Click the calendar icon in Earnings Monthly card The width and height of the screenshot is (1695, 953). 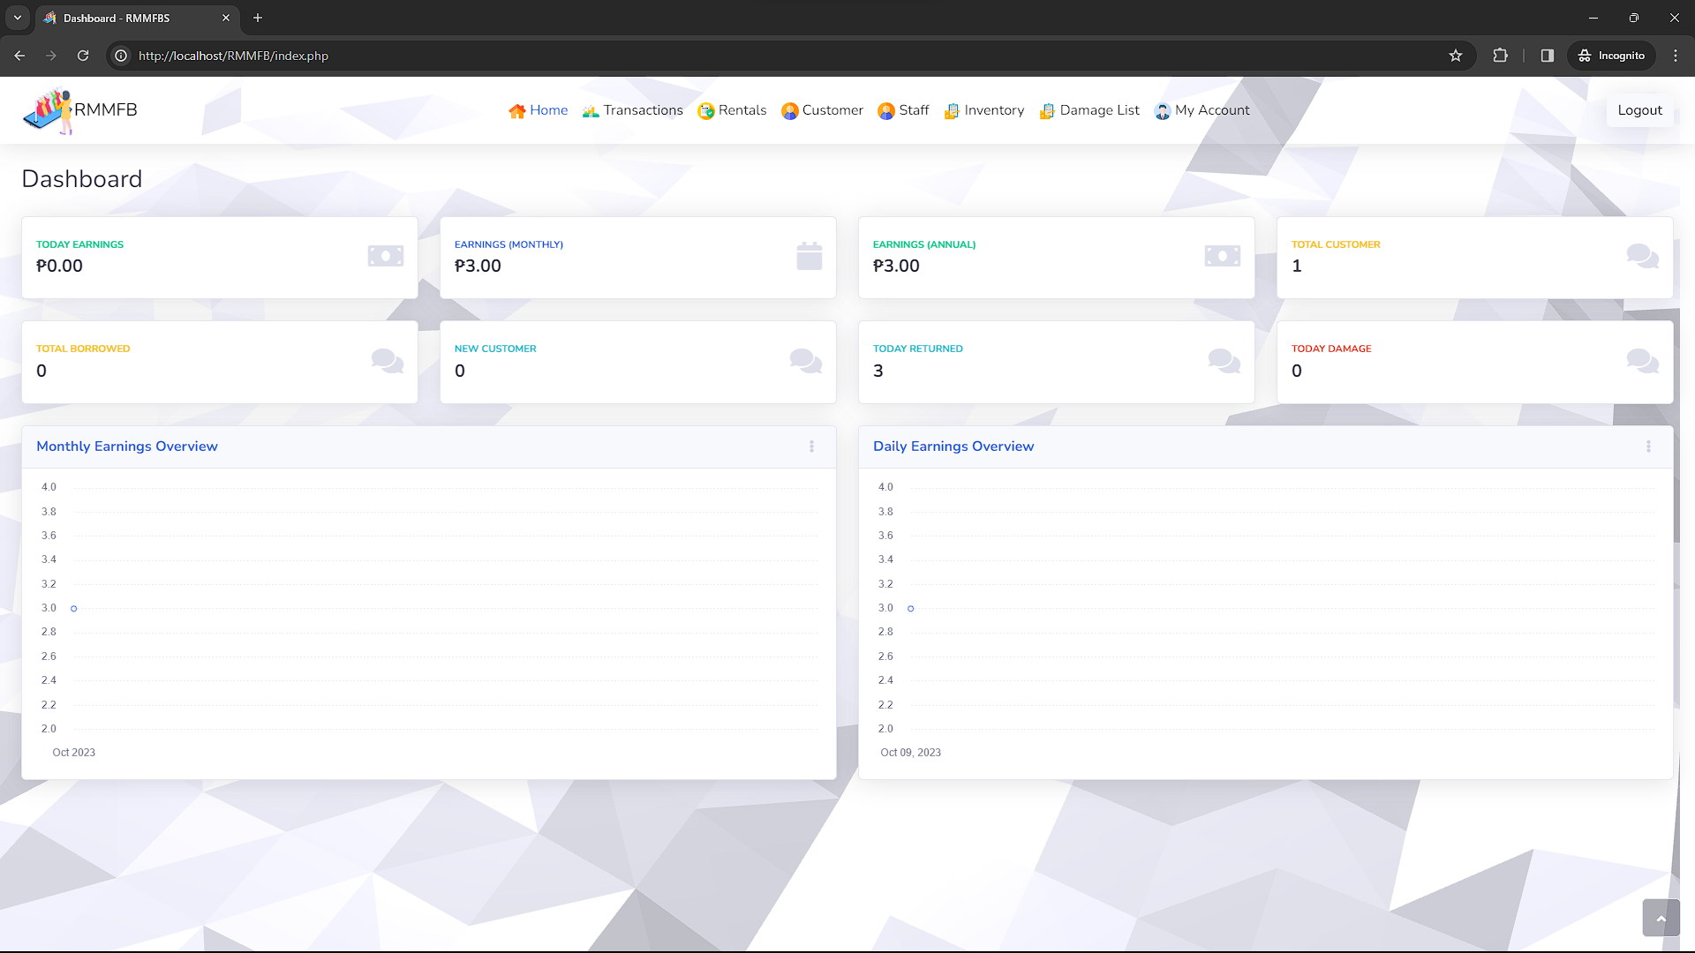point(809,256)
